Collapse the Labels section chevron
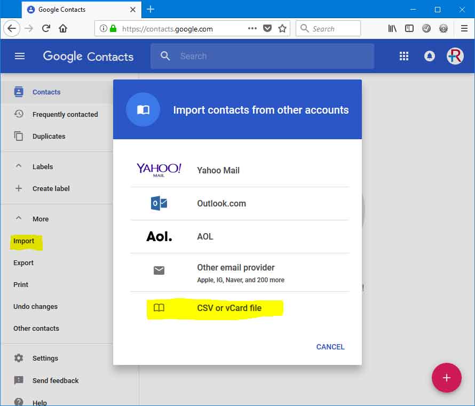475x406 pixels. [x=19, y=166]
